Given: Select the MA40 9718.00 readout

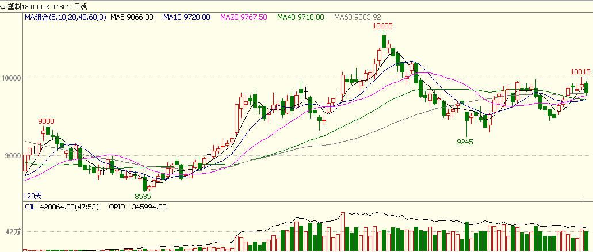Looking at the screenshot, I should pyautogui.click(x=301, y=17).
